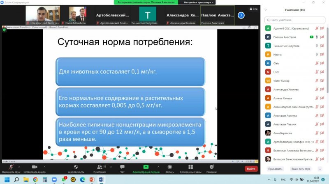Image resolution: width=329 pixels, height=184 pixels.
Task: Click the Участники participants icon
Action: [99, 167]
